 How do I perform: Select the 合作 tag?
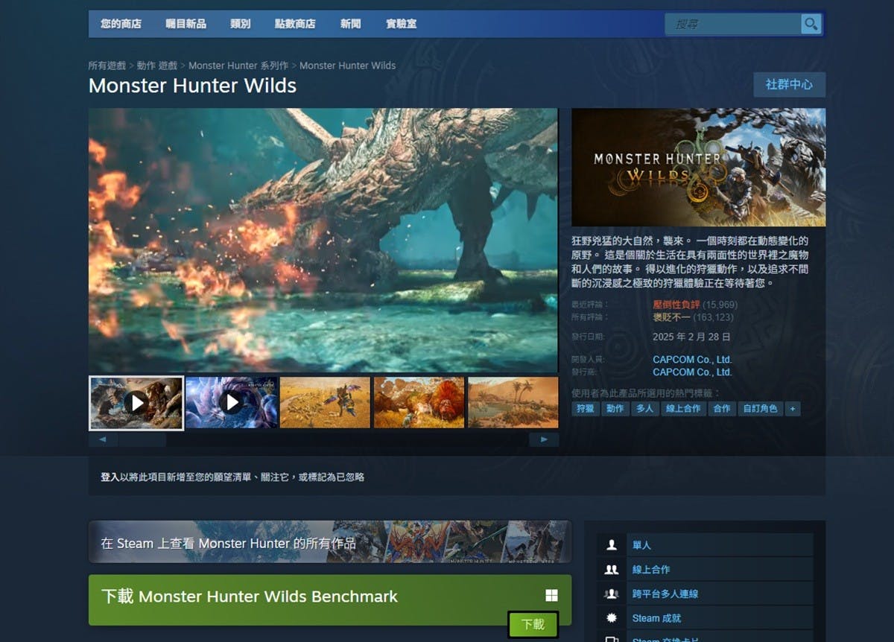[x=722, y=409]
